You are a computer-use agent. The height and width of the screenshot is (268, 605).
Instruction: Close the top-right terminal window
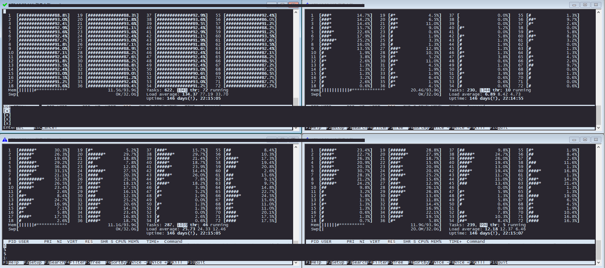click(596, 5)
